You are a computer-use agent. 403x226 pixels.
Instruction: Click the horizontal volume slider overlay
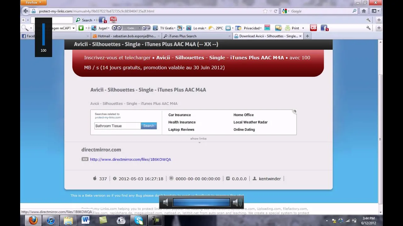201,202
